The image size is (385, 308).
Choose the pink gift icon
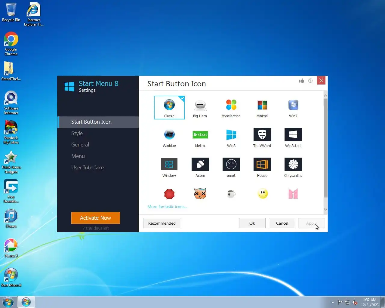coord(293,194)
